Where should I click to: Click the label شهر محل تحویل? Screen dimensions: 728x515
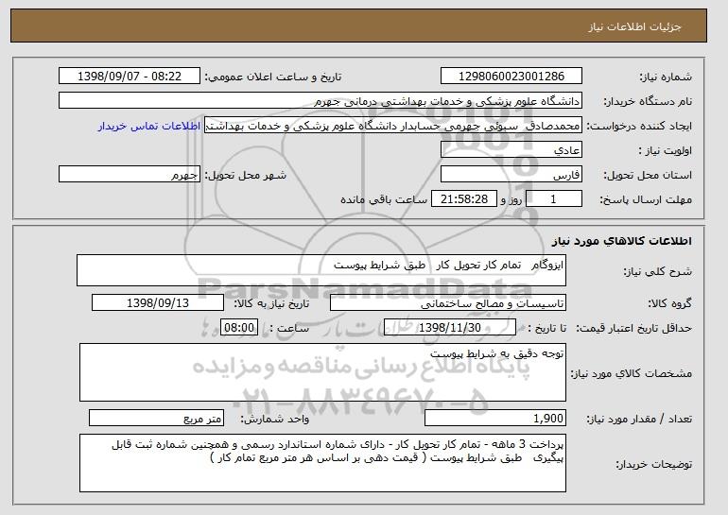(x=246, y=175)
